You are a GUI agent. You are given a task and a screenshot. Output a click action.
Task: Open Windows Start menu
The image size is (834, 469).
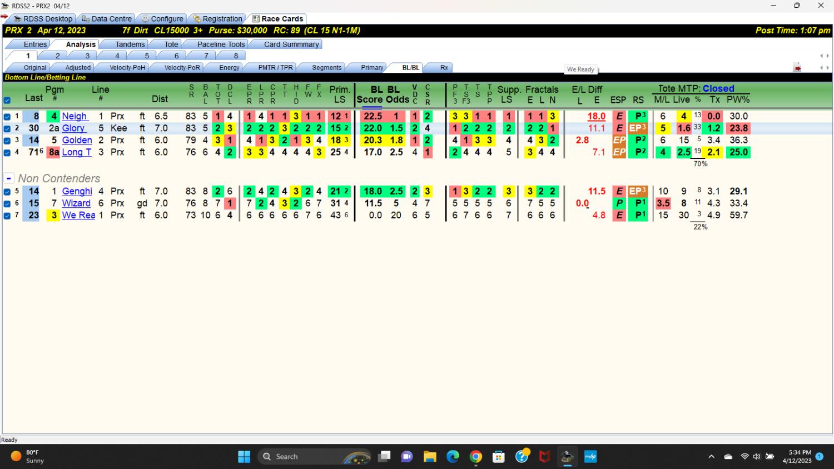click(x=244, y=457)
